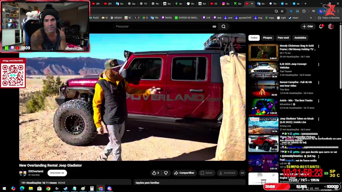Screen dimensions: 342x192
Task: Open the EJS 2025 Jeep Concept thumbnail
Action: click(263, 71)
